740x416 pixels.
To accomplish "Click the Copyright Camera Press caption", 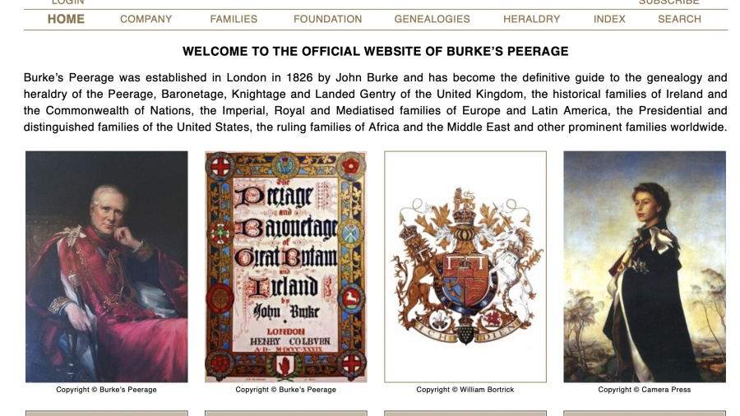I will [645, 390].
